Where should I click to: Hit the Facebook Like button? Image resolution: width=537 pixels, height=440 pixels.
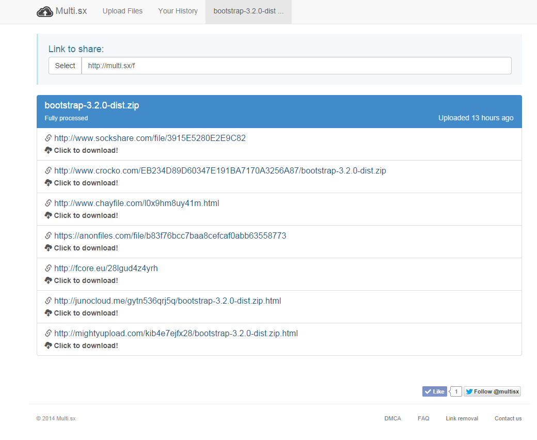pyautogui.click(x=434, y=391)
